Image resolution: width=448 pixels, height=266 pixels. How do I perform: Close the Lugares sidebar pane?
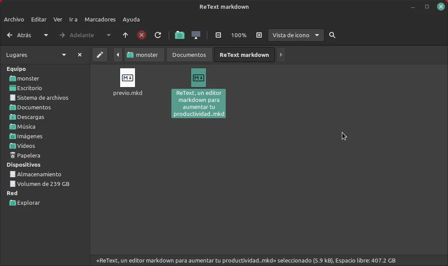point(80,55)
